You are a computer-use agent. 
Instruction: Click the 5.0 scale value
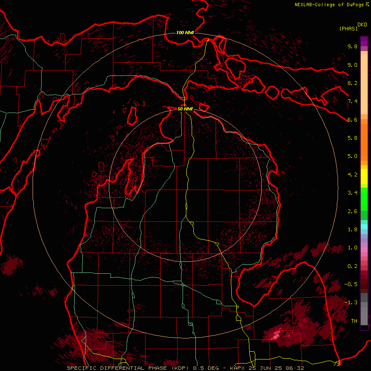(x=352, y=156)
